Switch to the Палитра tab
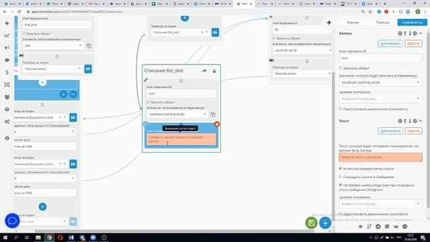Viewport: 430px width, 242px height. click(382, 22)
